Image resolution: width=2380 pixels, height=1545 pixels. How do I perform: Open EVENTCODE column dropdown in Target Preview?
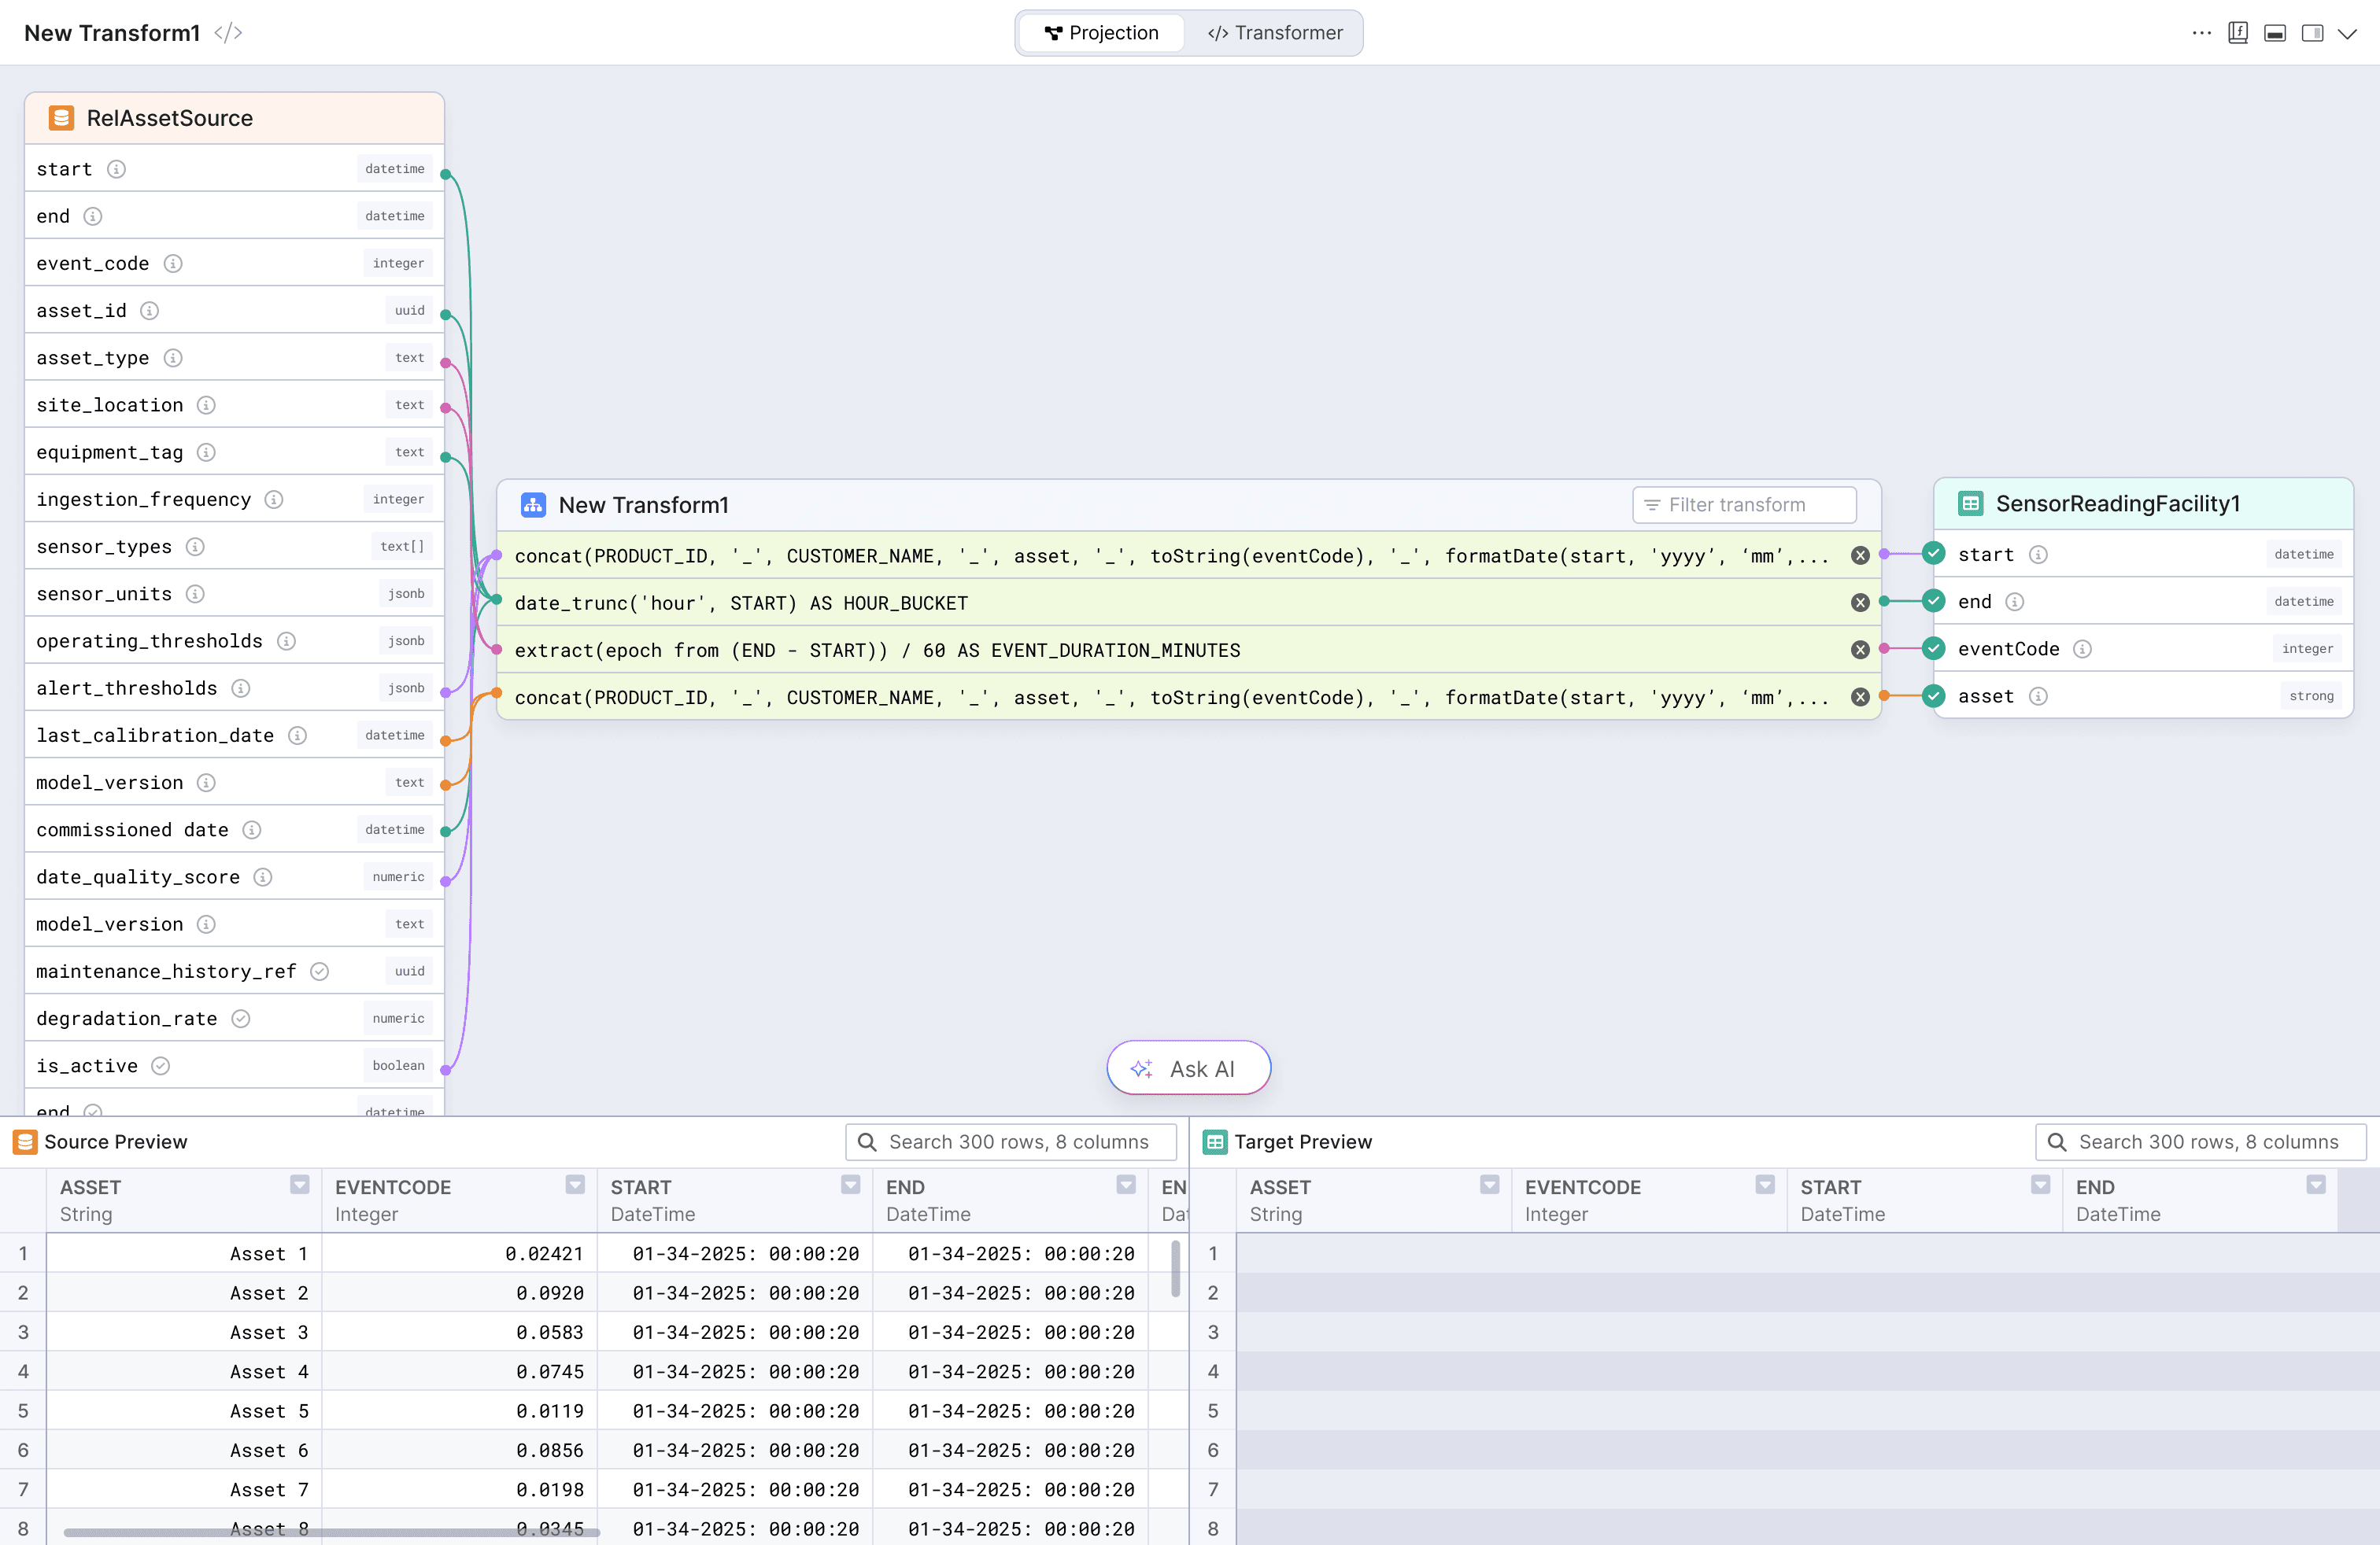pyautogui.click(x=1764, y=1185)
